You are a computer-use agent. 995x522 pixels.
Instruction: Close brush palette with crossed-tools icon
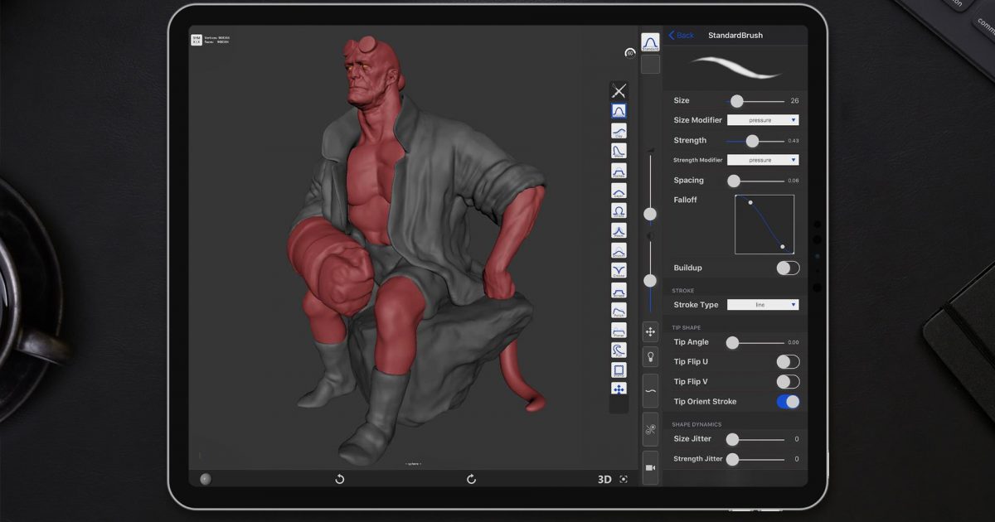[x=619, y=90]
